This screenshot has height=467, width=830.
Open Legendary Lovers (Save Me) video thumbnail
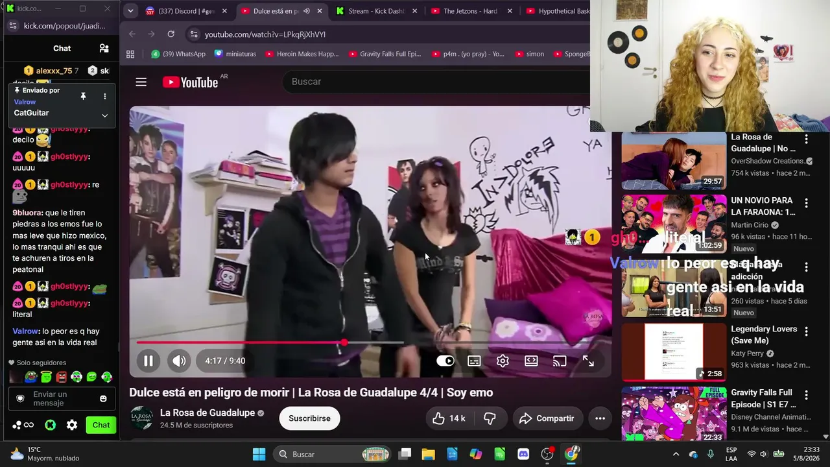coord(674,352)
